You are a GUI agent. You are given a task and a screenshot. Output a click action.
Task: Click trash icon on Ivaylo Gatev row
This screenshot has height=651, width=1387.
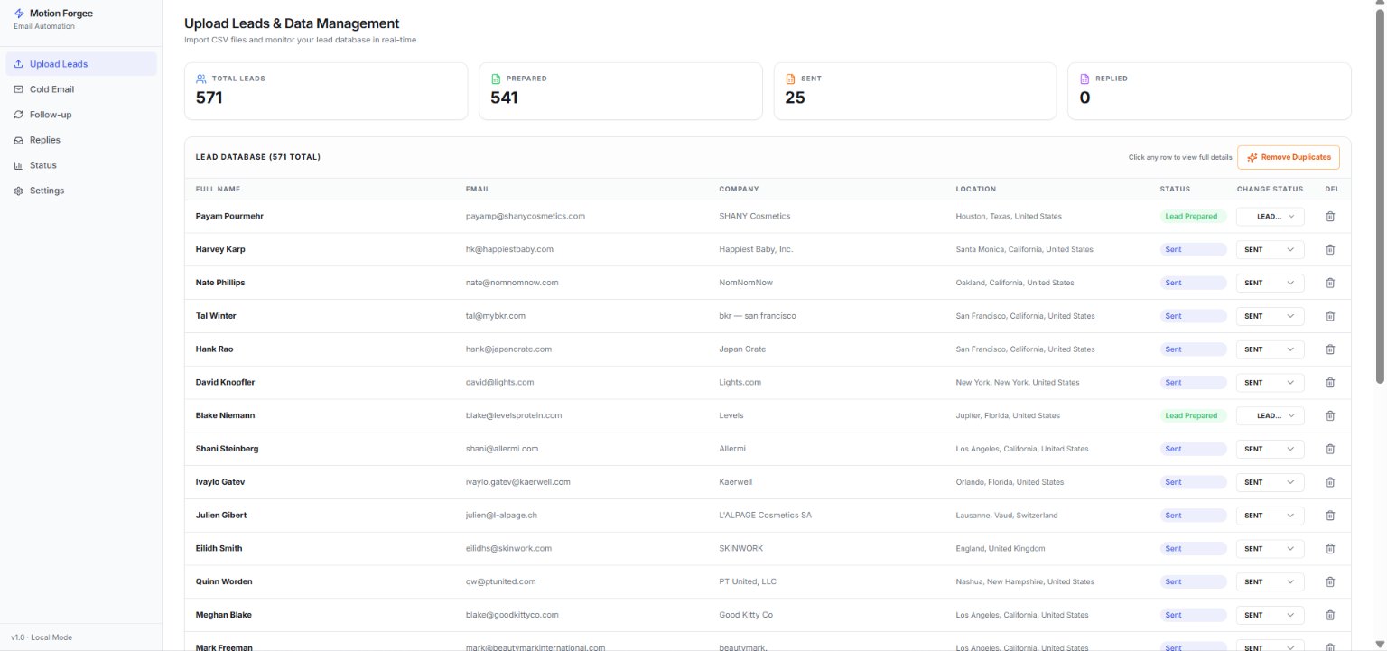[x=1329, y=482]
